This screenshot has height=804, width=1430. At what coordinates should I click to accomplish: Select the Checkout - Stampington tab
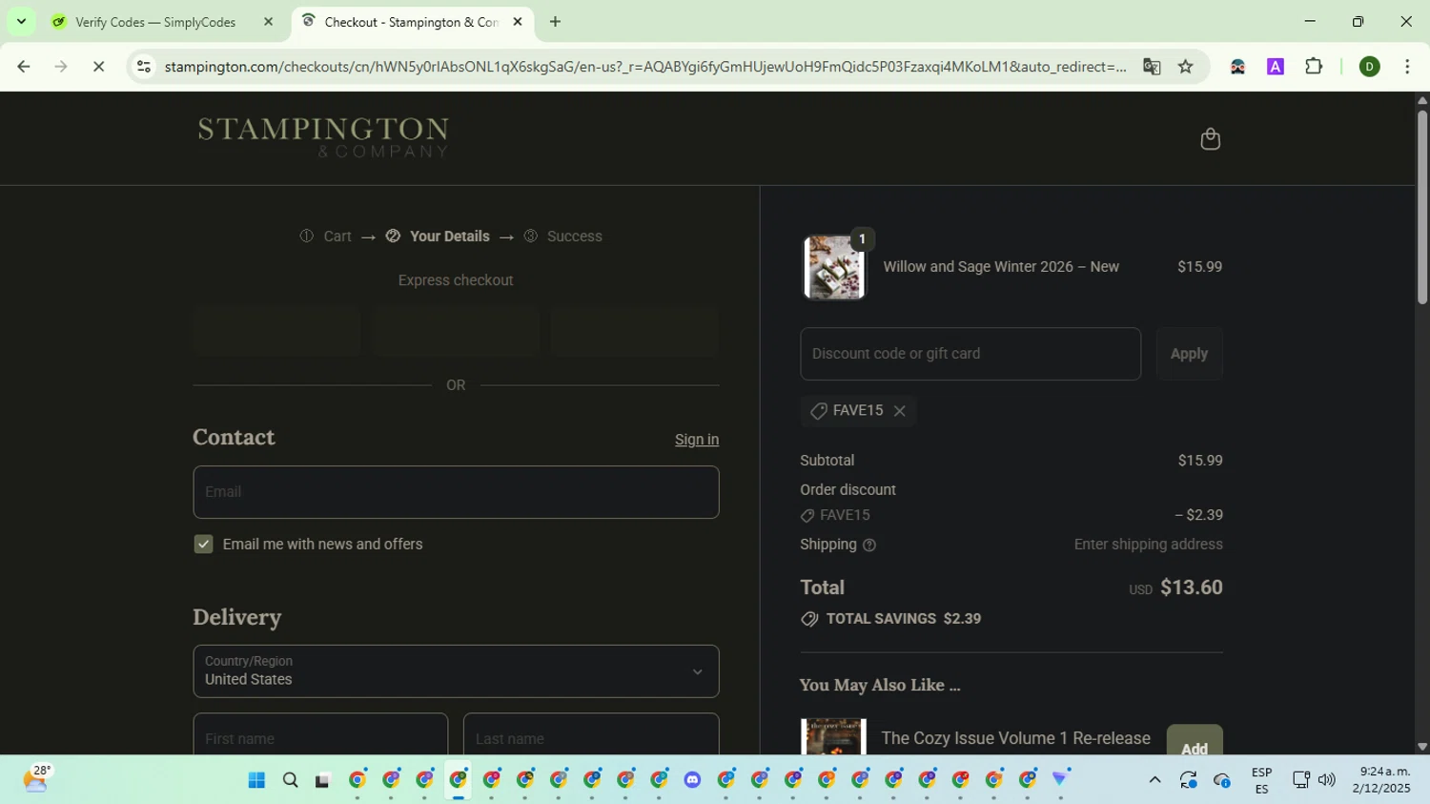(x=413, y=22)
